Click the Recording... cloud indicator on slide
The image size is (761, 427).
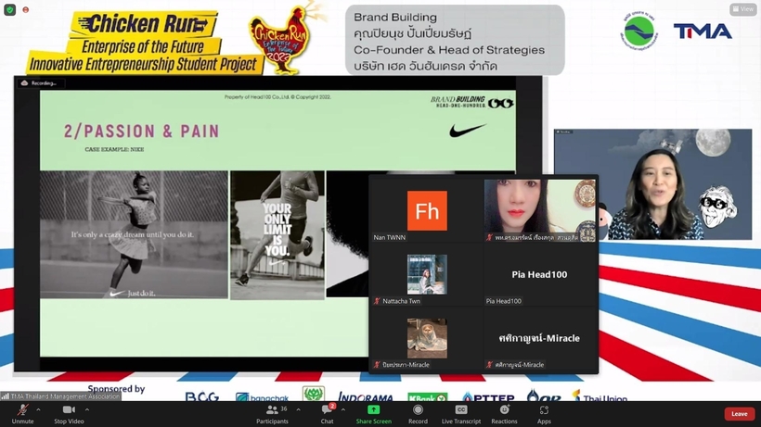tap(39, 83)
